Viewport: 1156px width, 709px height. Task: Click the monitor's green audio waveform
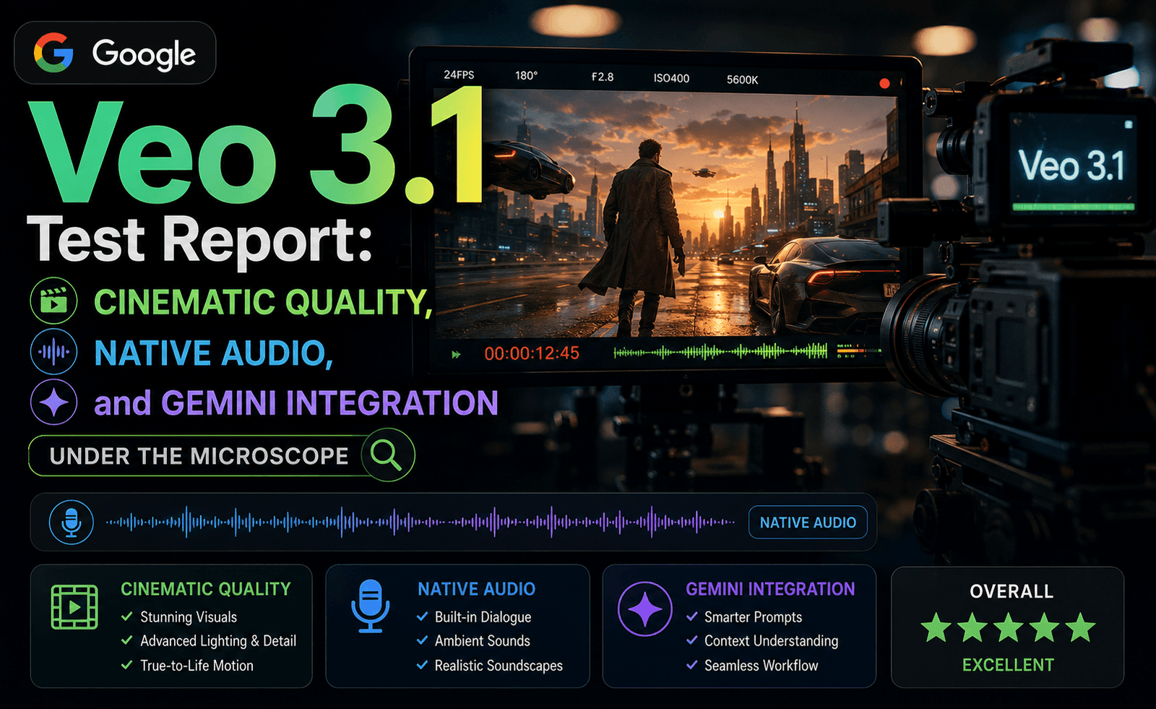pos(720,352)
